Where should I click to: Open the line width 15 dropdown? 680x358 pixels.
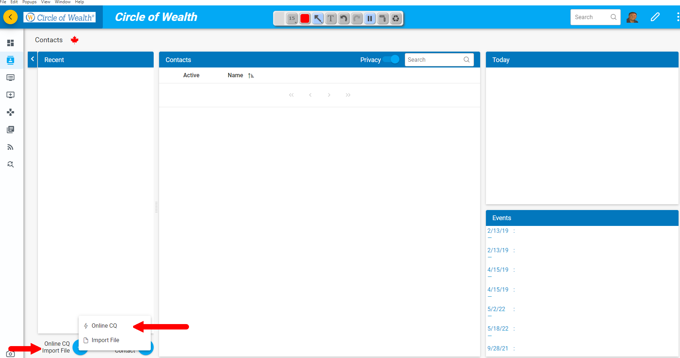coord(292,18)
